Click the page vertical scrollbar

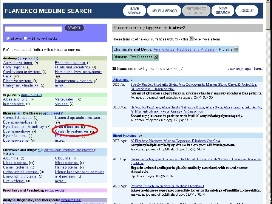coord(268,102)
